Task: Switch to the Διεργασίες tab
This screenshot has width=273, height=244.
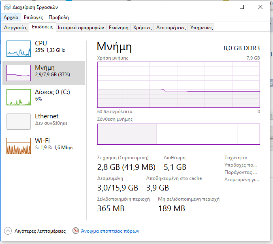Action: [16, 28]
